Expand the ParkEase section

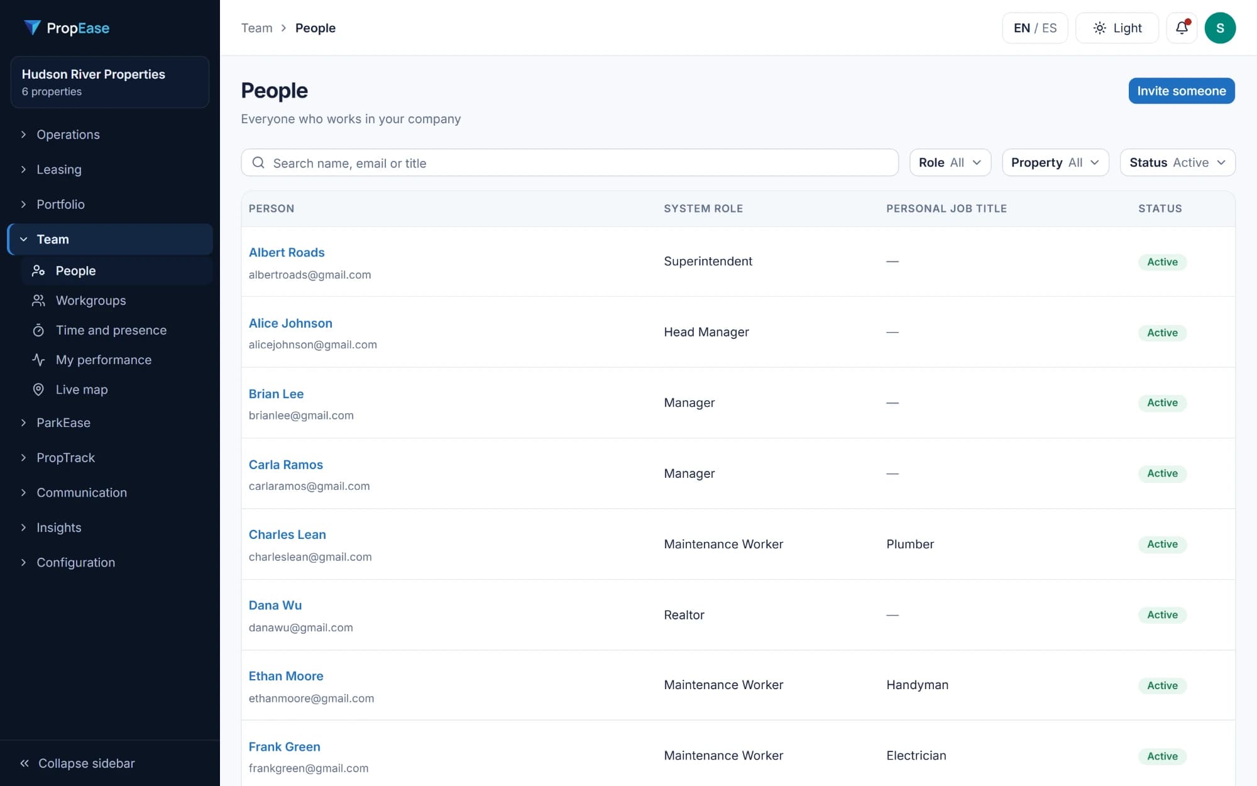pos(110,423)
